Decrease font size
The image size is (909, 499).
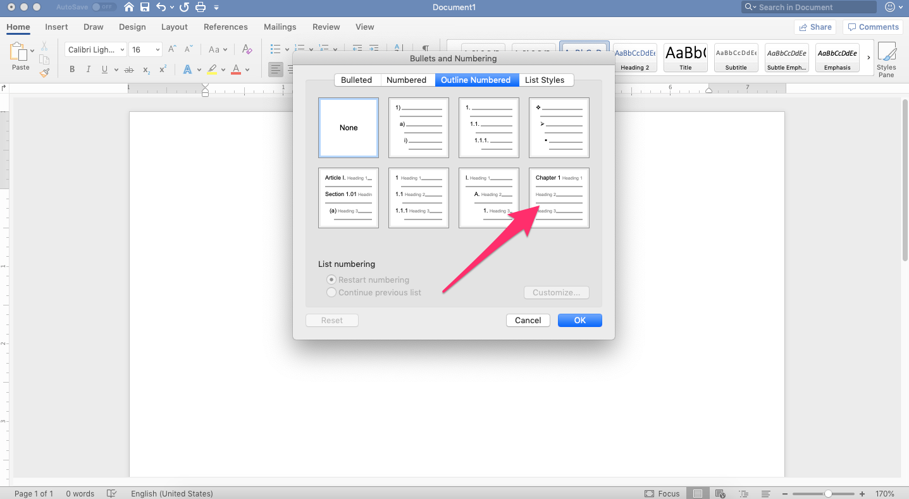[189, 49]
